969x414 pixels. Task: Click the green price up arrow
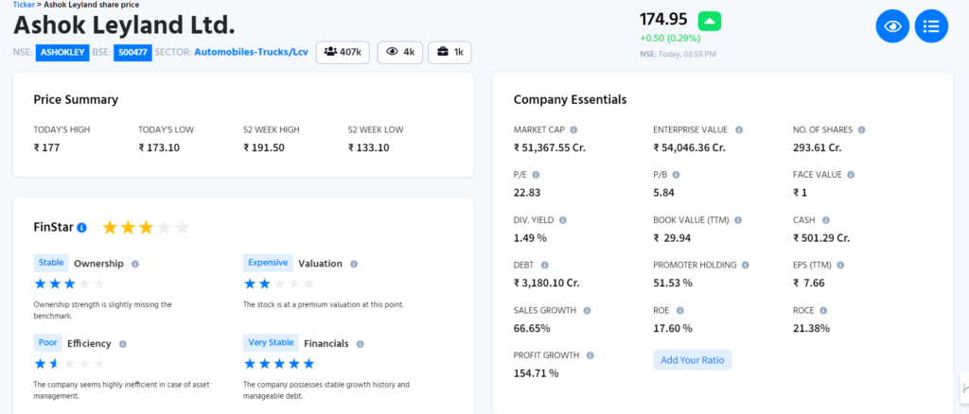pos(710,21)
